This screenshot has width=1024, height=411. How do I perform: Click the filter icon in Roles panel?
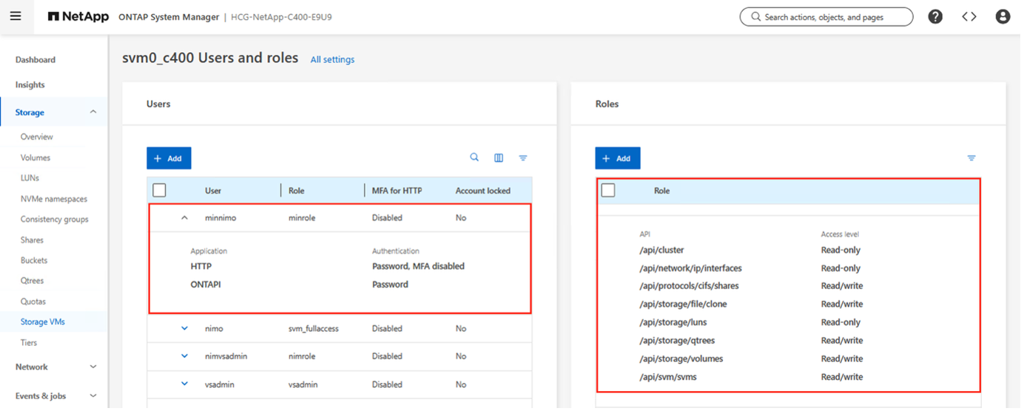point(971,157)
